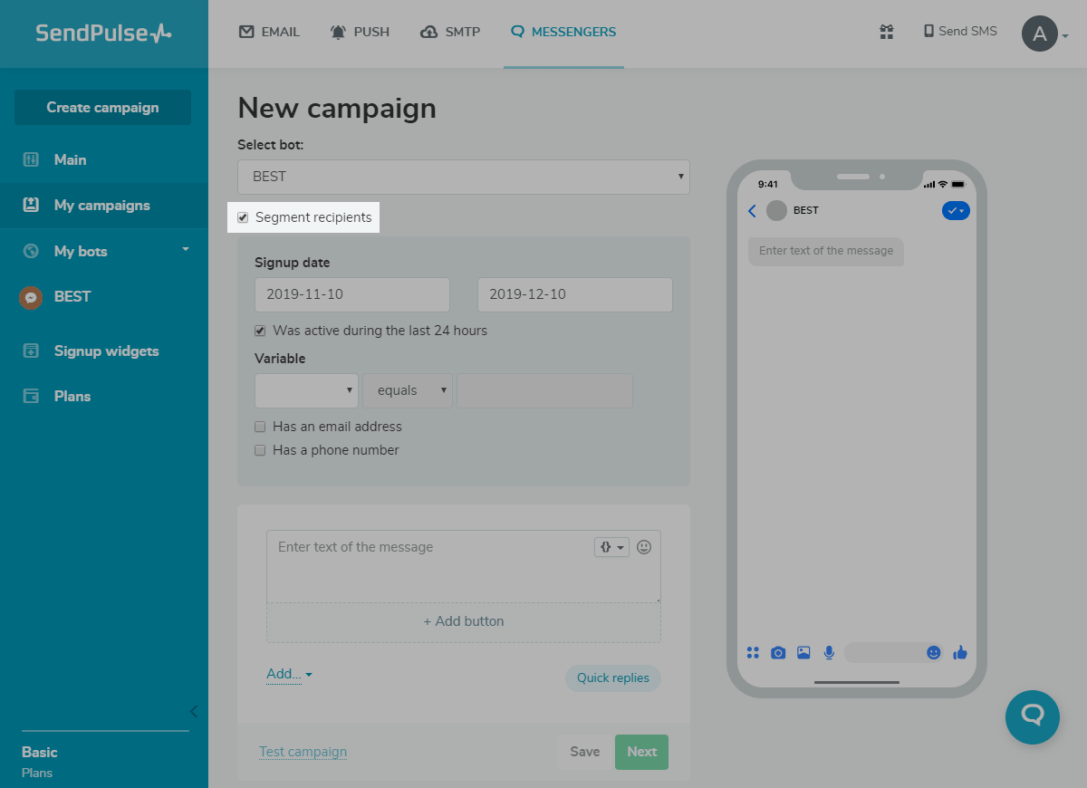The image size is (1087, 788).
Task: Click the thumbs-up icon in preview
Action: (960, 653)
